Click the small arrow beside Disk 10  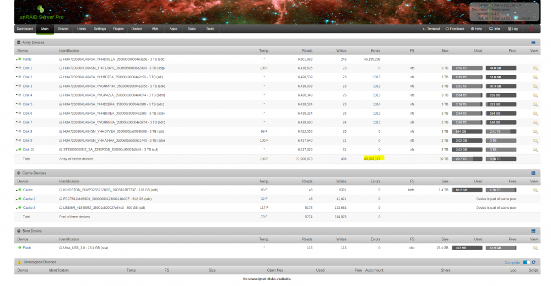(x=17, y=150)
